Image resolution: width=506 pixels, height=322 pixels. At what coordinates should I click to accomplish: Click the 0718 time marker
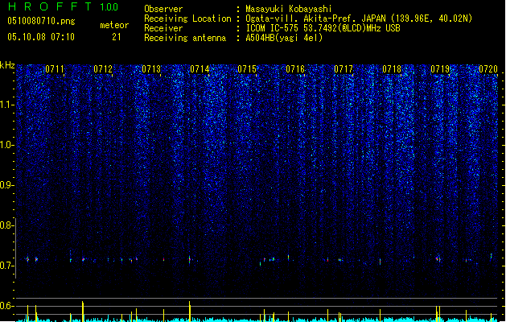[392, 69]
